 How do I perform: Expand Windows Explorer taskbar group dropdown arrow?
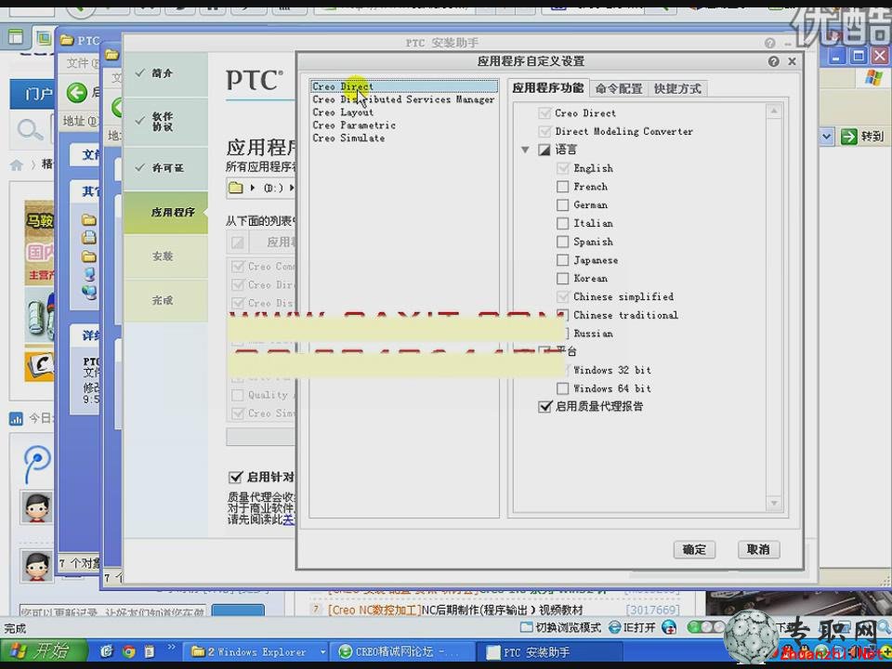coord(322,652)
